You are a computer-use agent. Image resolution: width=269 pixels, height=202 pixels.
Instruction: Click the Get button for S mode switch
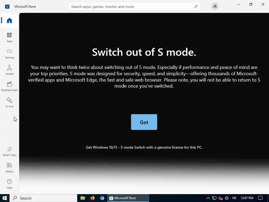tap(144, 122)
